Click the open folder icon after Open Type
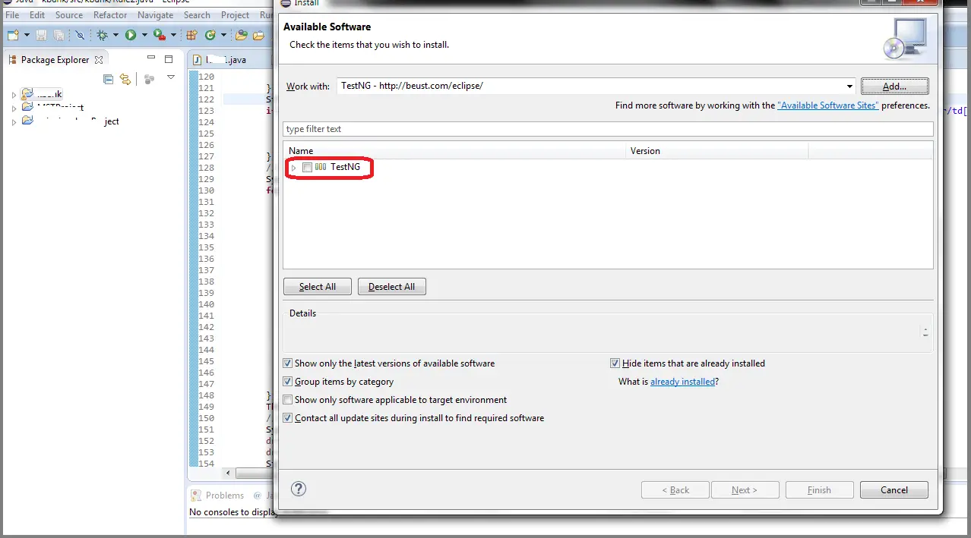Viewport: 971px width, 538px height. (x=258, y=35)
